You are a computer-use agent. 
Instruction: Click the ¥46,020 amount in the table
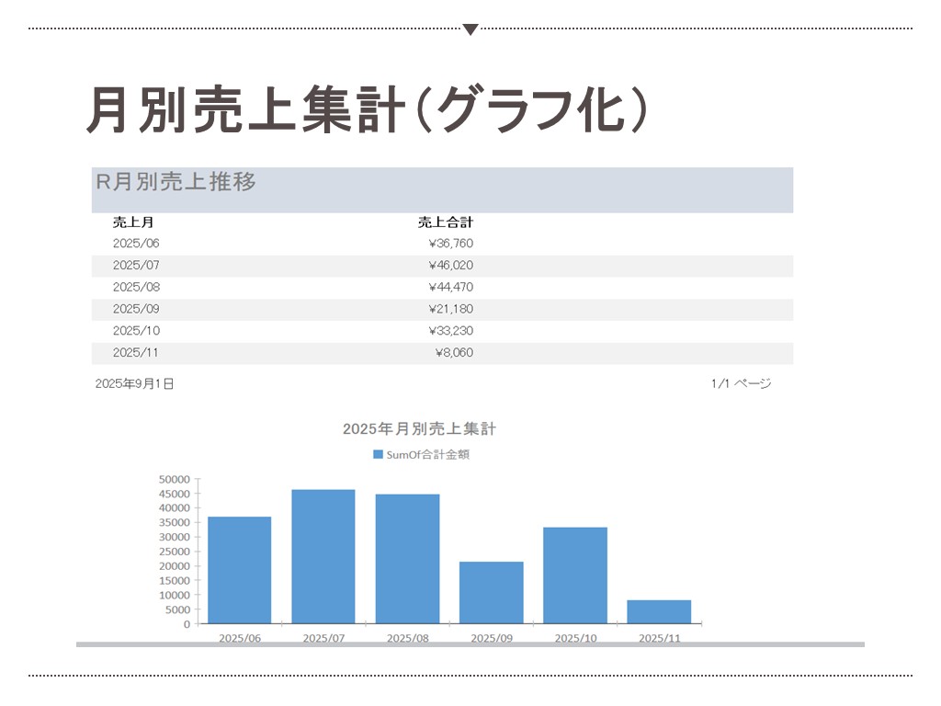point(451,266)
